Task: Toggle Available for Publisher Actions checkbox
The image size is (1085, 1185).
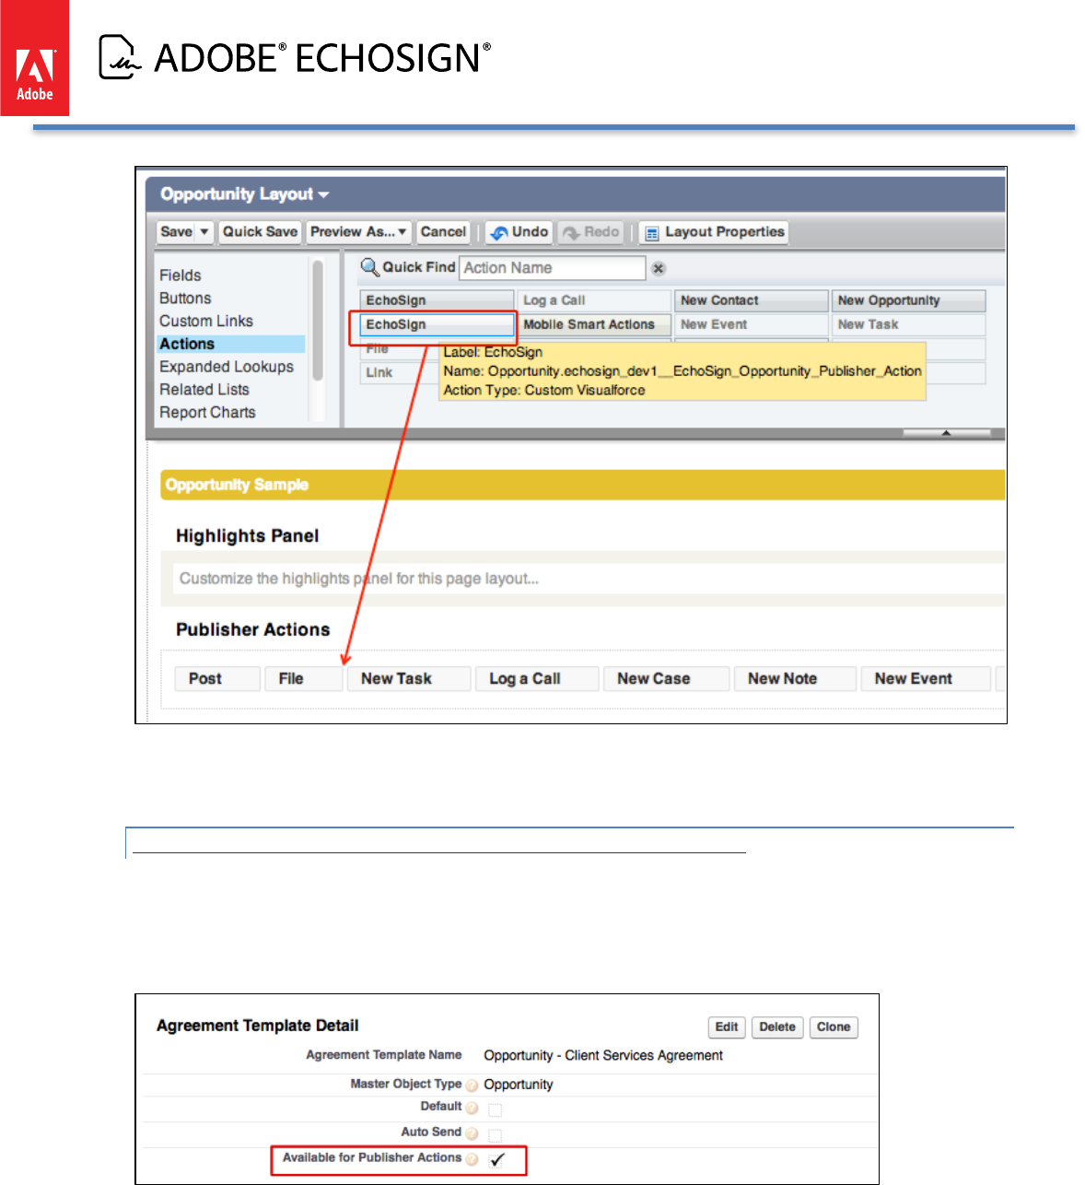Action: click(497, 1160)
